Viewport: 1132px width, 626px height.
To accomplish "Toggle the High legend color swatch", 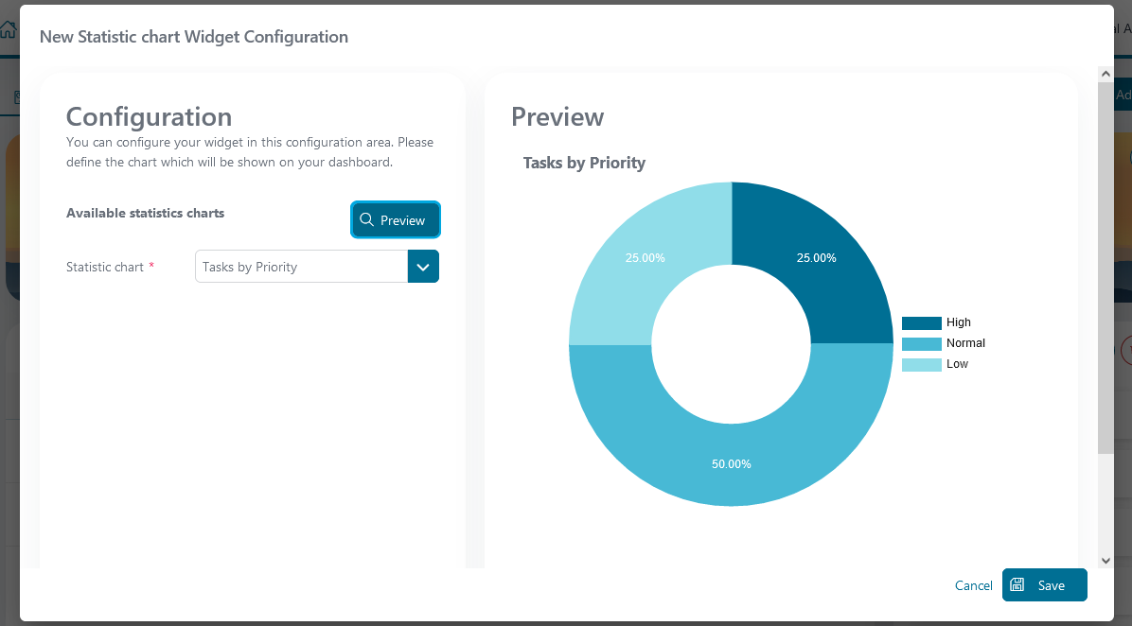I will pyautogui.click(x=921, y=323).
